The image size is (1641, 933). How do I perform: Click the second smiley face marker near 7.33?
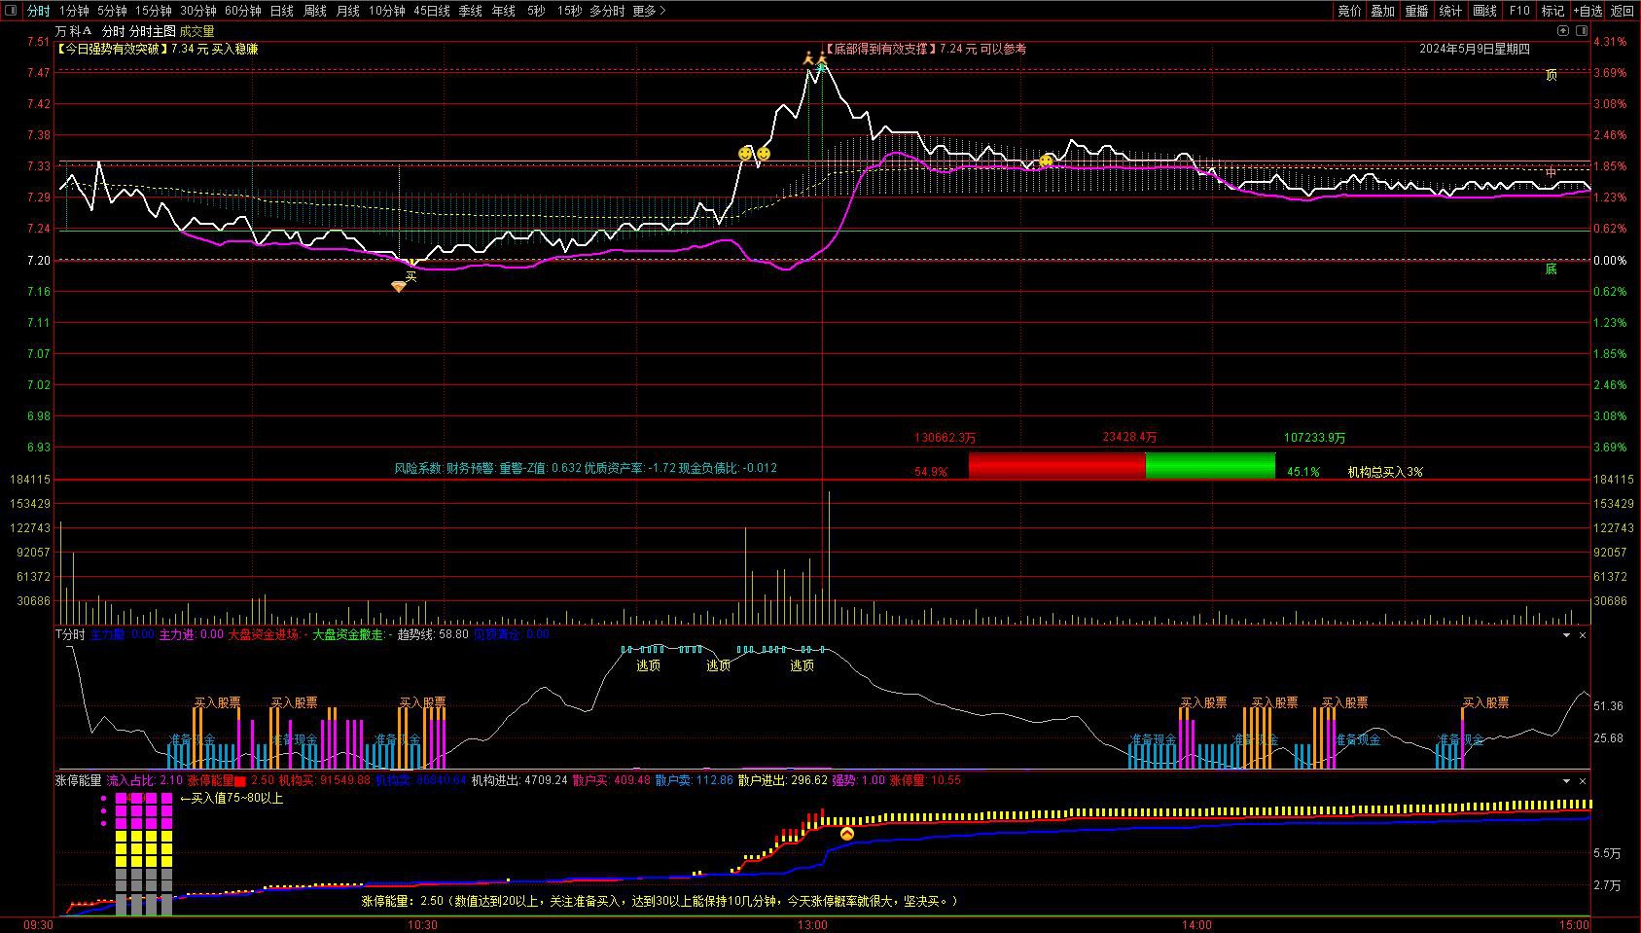(x=764, y=153)
